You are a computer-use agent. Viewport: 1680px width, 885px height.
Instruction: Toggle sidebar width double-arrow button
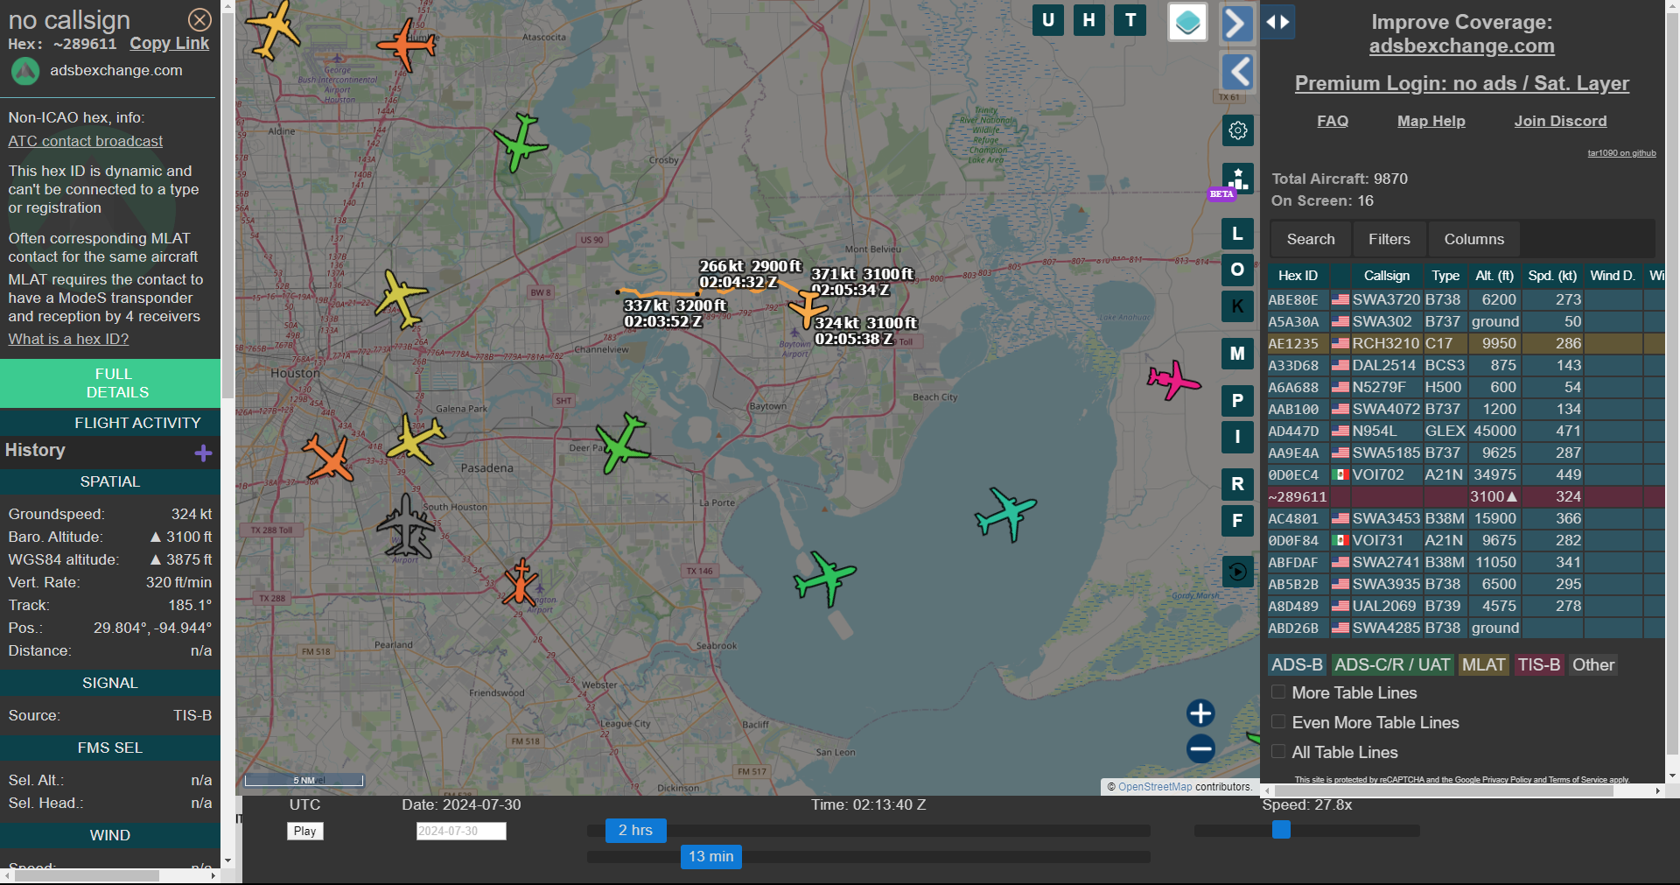click(1277, 22)
